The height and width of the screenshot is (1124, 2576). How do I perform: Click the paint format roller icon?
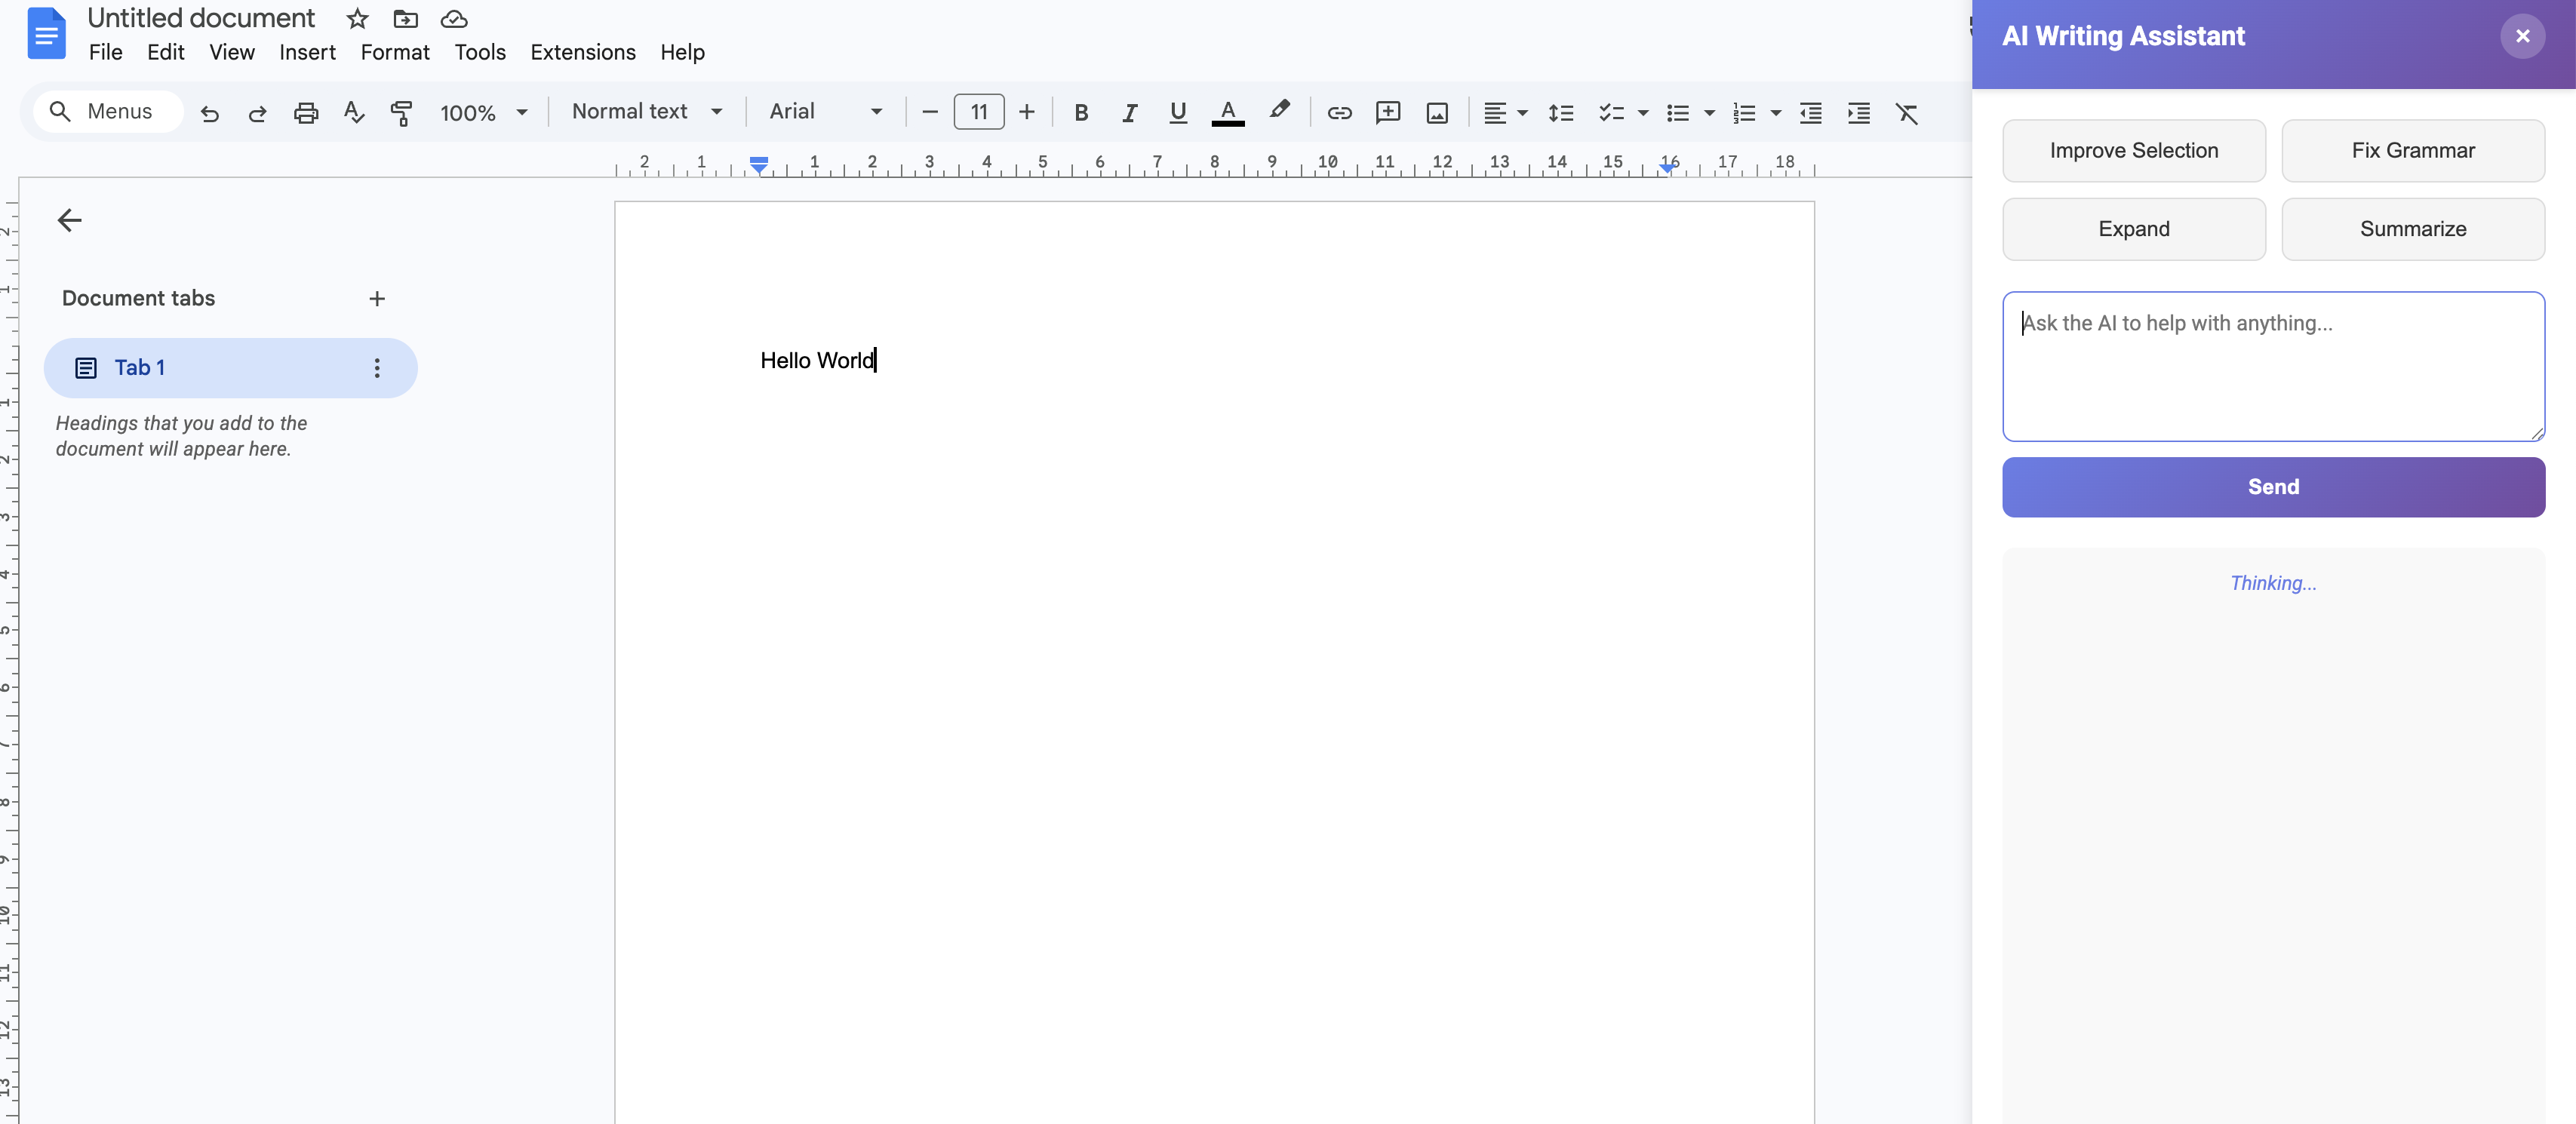[x=401, y=112]
